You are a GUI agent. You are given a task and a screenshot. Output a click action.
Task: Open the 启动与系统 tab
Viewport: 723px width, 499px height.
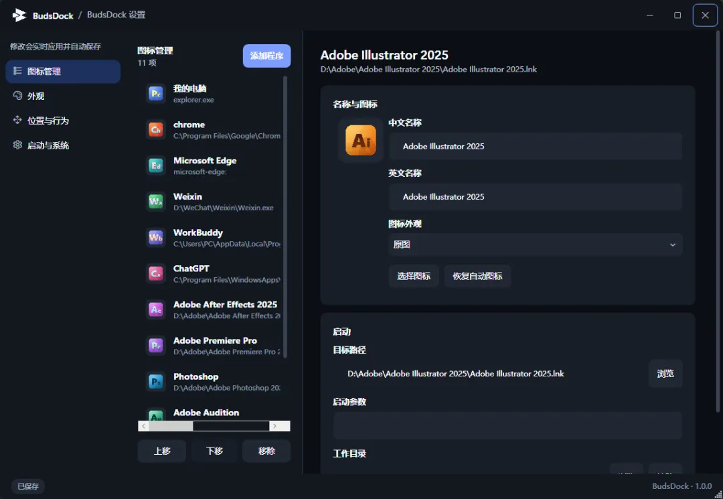pyautogui.click(x=63, y=145)
